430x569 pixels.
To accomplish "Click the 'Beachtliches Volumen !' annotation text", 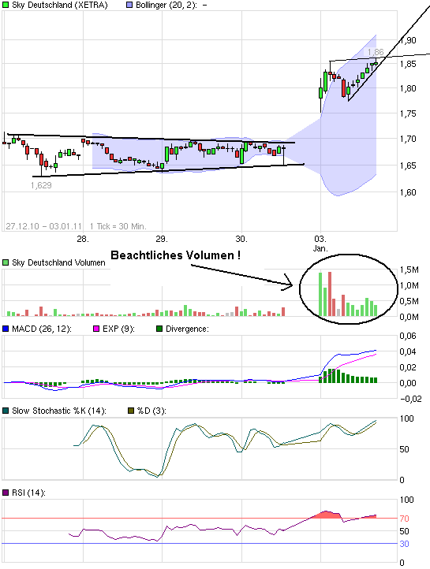I will tap(175, 255).
